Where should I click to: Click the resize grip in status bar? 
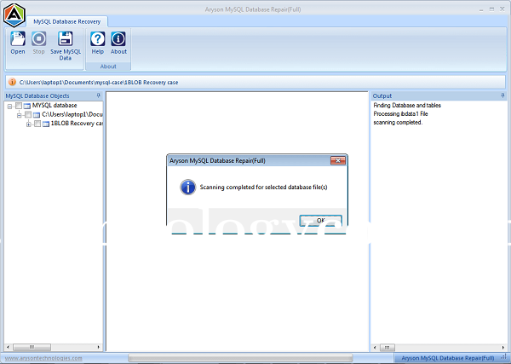(504, 358)
